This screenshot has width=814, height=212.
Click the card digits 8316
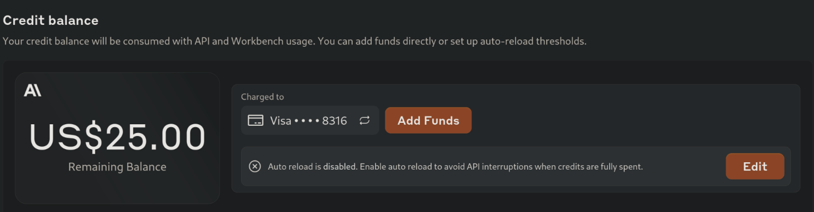tap(334, 121)
